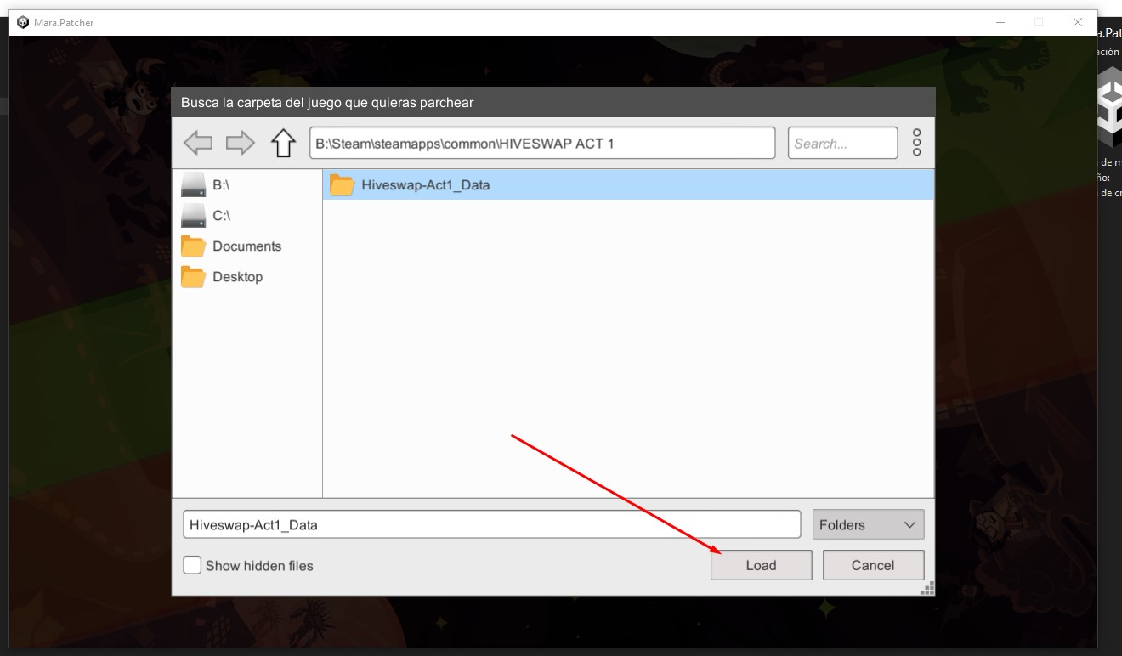Click the folder name input field
Viewport: 1122px width, 656px height.
(x=492, y=524)
